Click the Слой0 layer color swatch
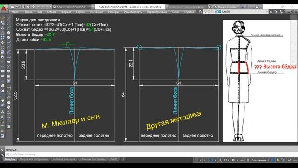The width and height of the screenshot is (298, 168). point(219,12)
